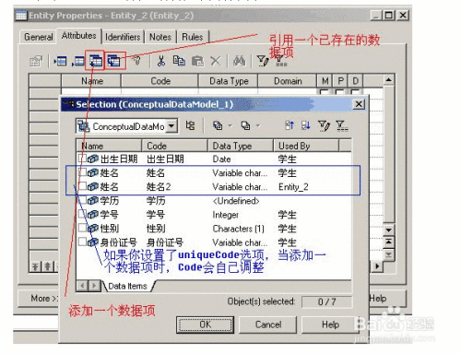Click OK in the Selection dialog

click(205, 324)
